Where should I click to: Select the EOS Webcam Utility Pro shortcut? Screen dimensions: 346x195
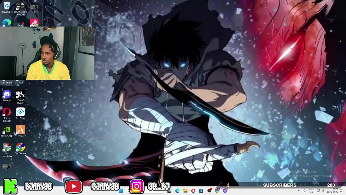[20, 9]
